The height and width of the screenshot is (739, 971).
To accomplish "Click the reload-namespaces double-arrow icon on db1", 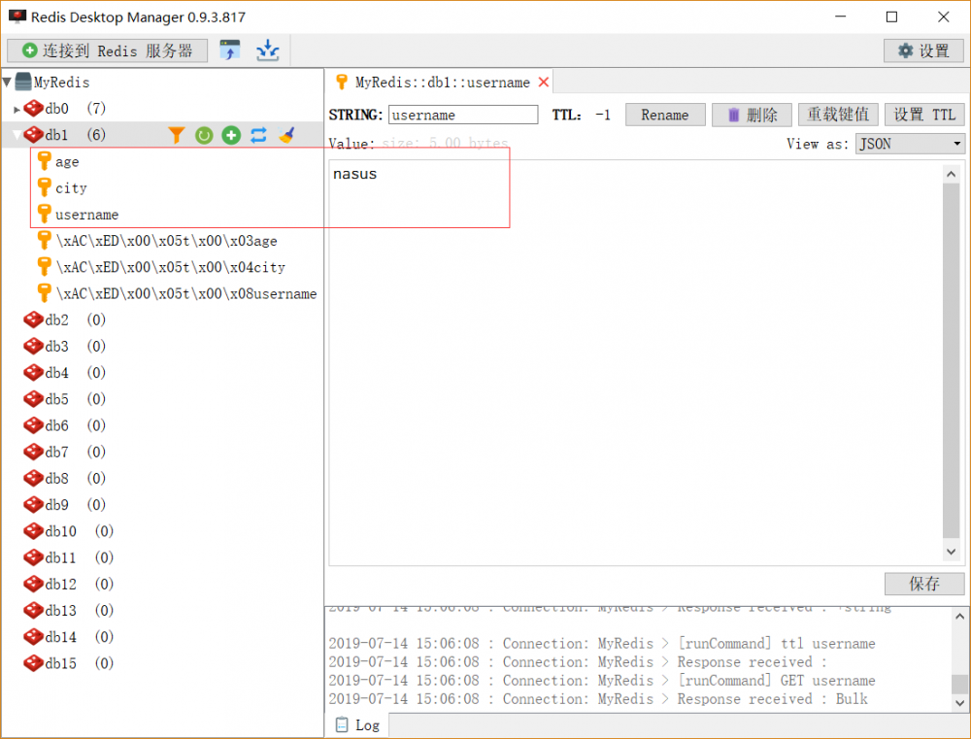I will (x=257, y=135).
